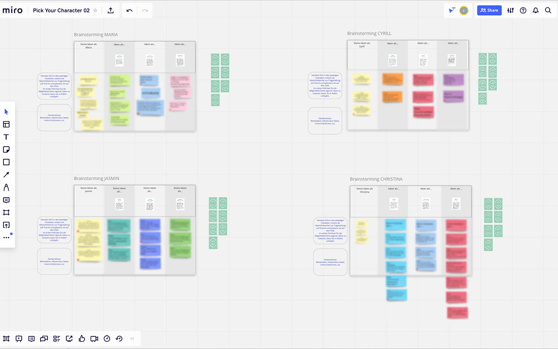
Task: Open the templates tool
Action: [x=7, y=125]
